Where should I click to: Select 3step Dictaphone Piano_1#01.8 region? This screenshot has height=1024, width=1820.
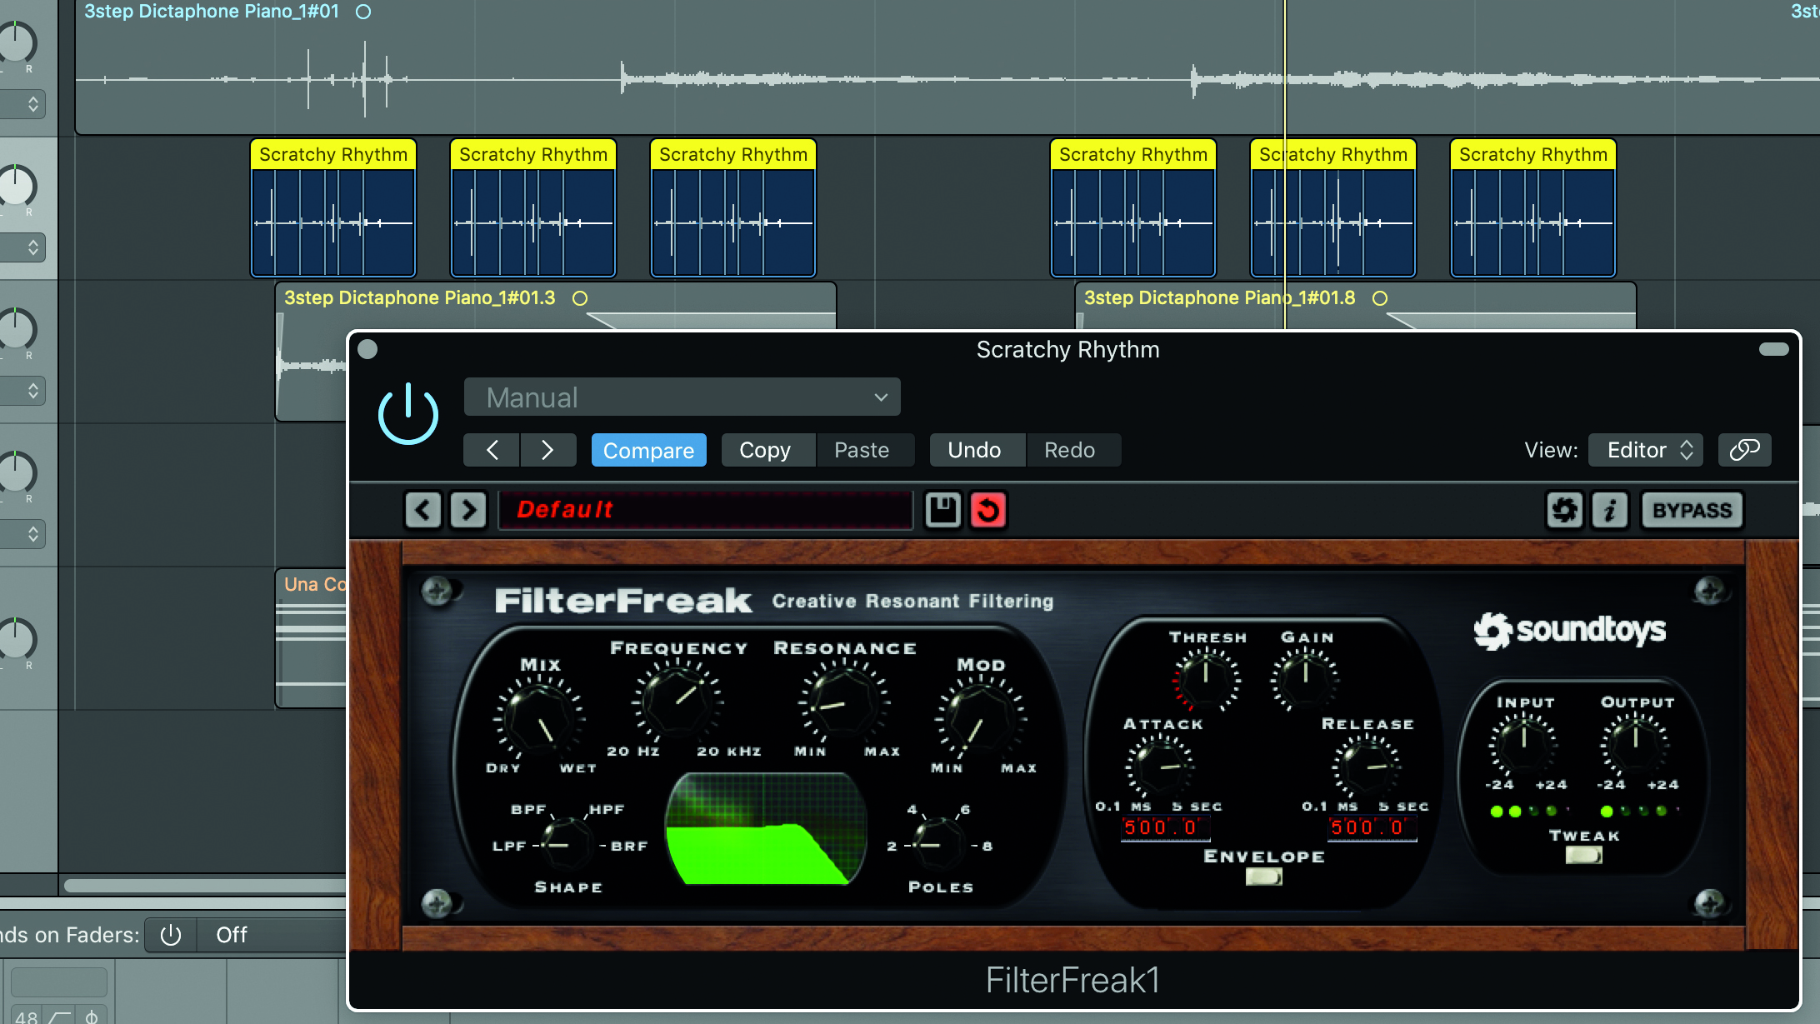pyautogui.click(x=1356, y=305)
